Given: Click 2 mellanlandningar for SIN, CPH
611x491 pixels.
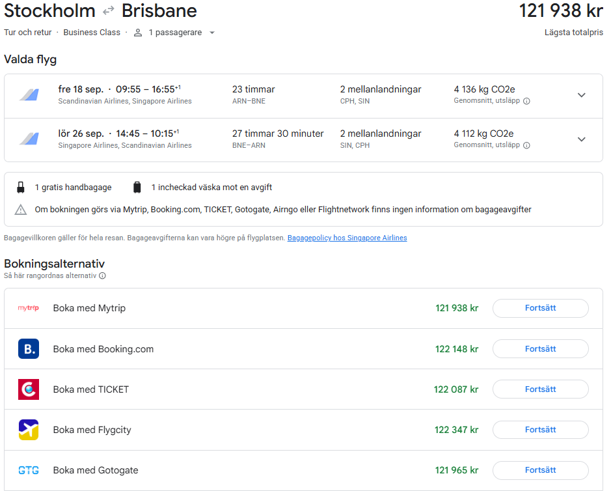Looking at the screenshot, I should [381, 133].
